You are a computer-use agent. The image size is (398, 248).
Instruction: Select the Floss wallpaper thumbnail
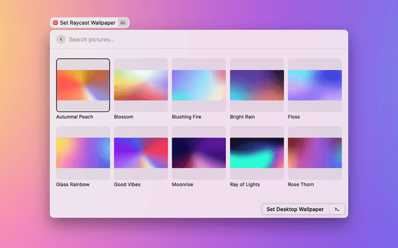[x=315, y=85]
